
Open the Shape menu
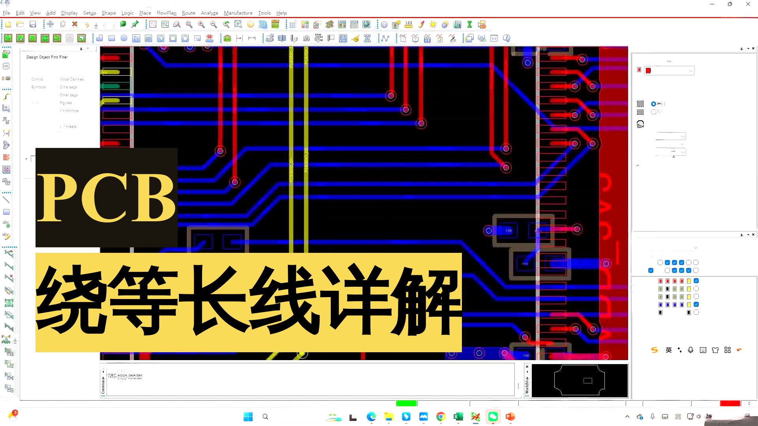[x=109, y=13]
